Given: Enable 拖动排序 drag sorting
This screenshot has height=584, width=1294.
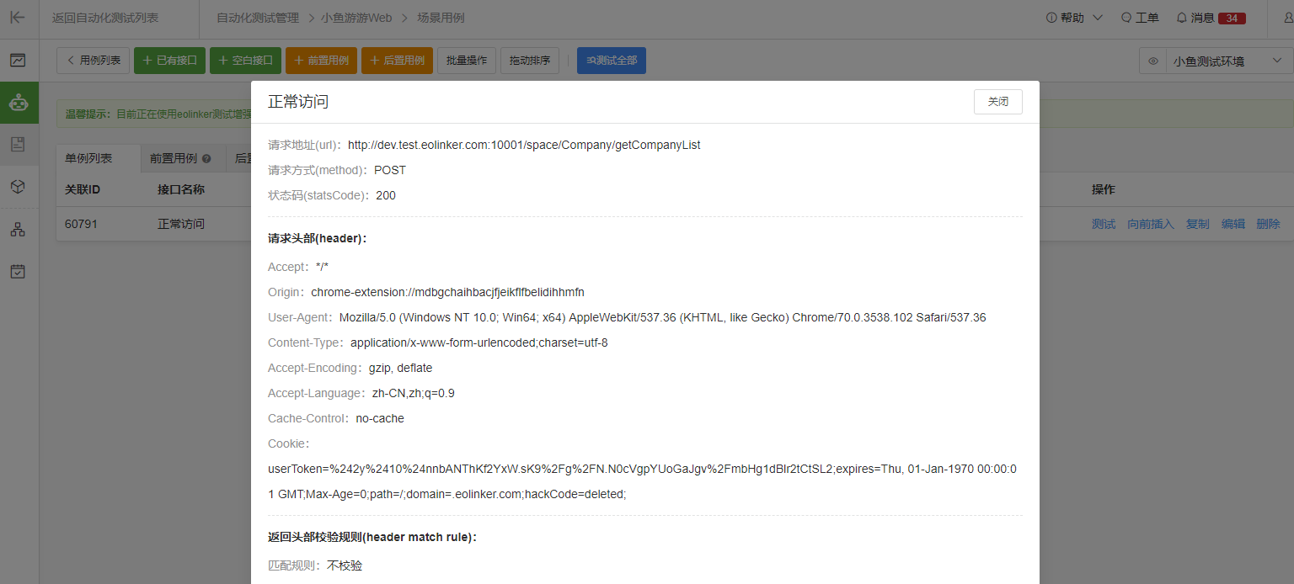Looking at the screenshot, I should [530, 61].
